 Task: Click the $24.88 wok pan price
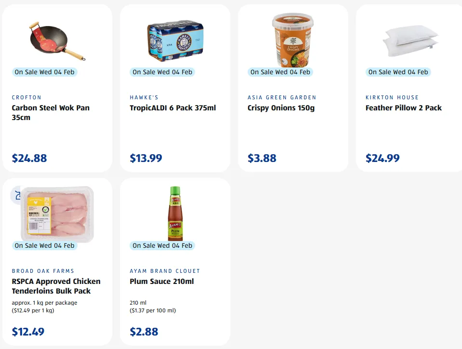(29, 158)
